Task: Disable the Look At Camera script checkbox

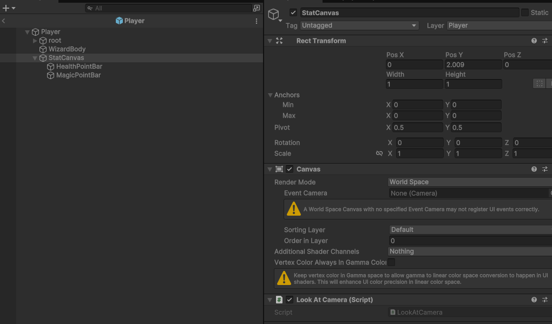Action: 290,300
